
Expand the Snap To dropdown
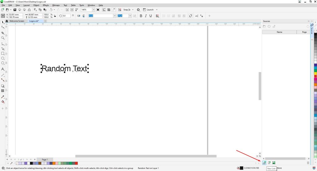tap(133, 10)
